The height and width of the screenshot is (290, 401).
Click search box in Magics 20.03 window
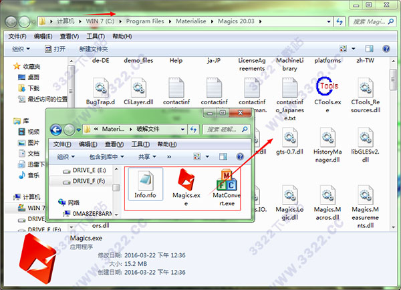pos(372,21)
